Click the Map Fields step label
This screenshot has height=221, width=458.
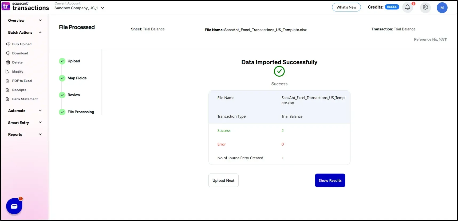click(x=77, y=78)
